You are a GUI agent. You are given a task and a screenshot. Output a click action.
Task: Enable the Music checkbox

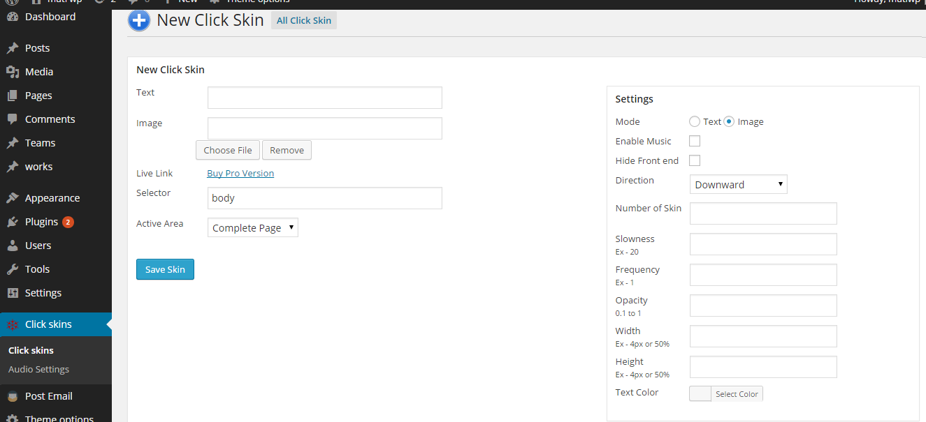(x=695, y=141)
